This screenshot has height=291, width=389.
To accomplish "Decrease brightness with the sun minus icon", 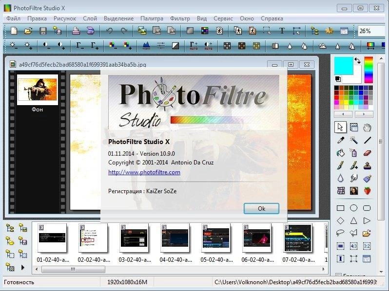I will click(x=14, y=46).
